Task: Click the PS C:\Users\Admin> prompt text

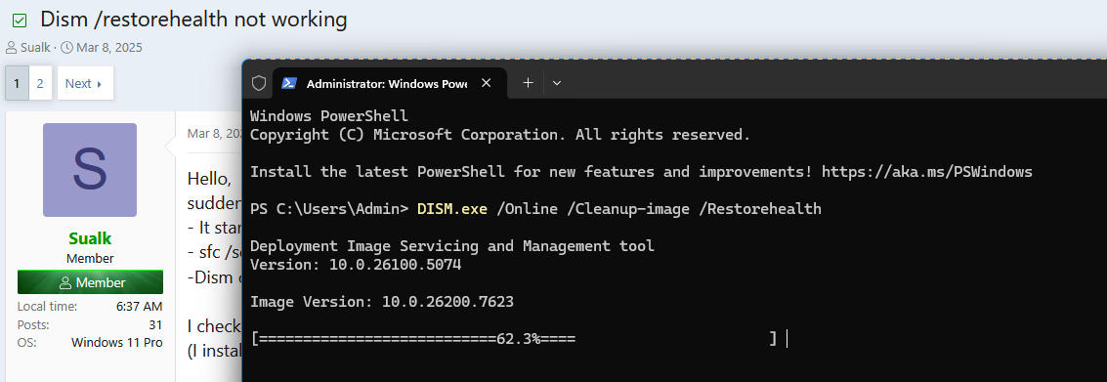Action: (x=329, y=209)
